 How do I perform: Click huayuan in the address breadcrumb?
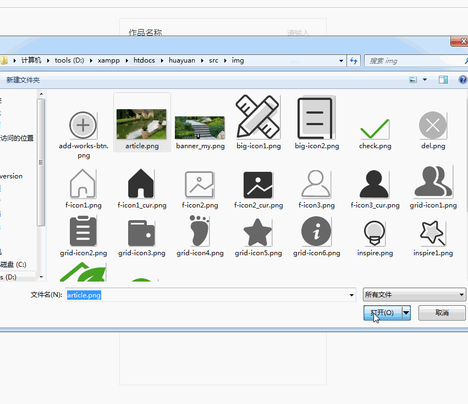coord(181,60)
